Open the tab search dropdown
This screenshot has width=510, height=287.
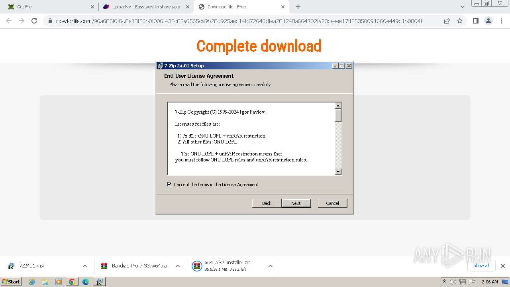point(463,7)
